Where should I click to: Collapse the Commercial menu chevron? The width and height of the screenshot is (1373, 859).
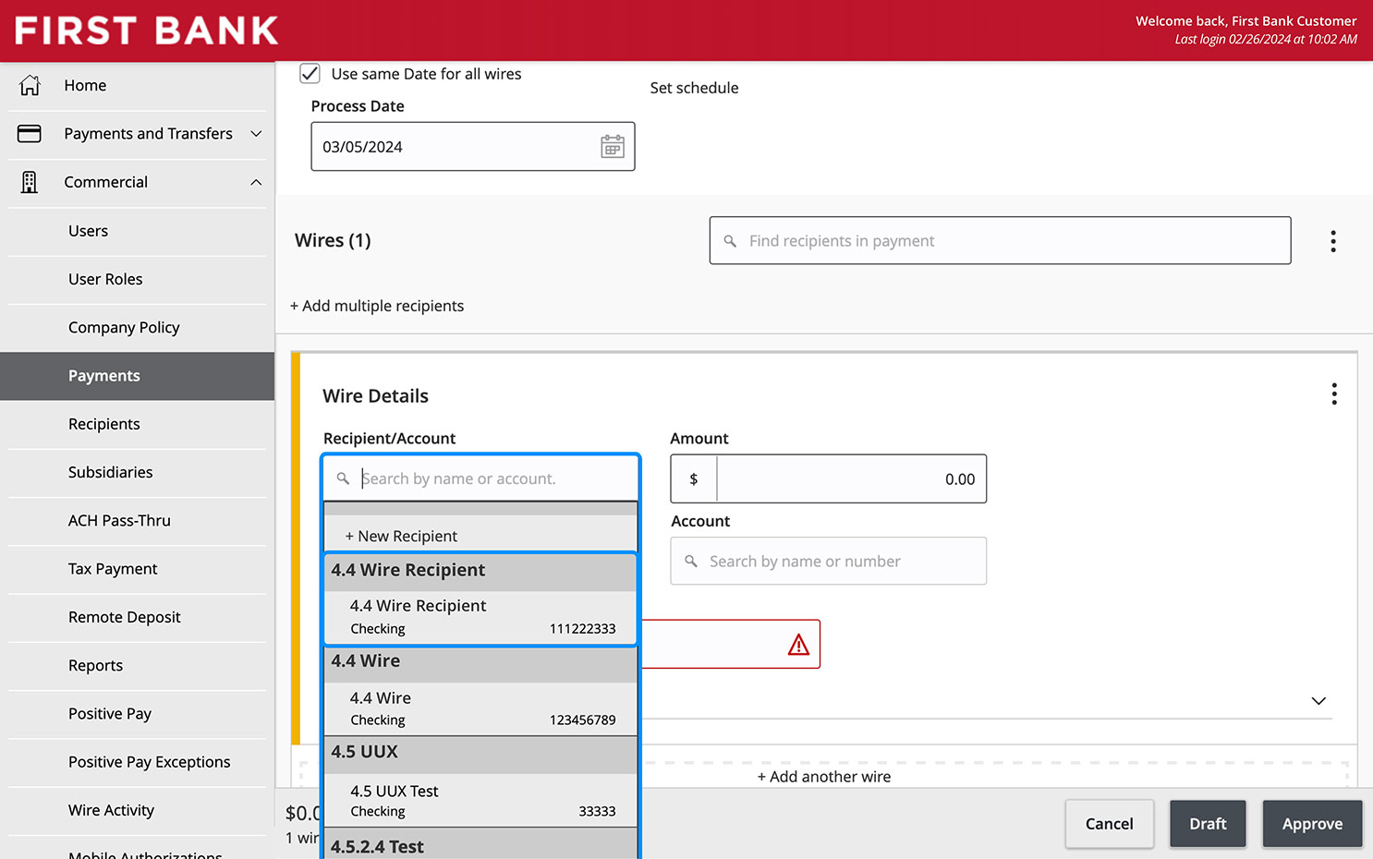point(256,182)
